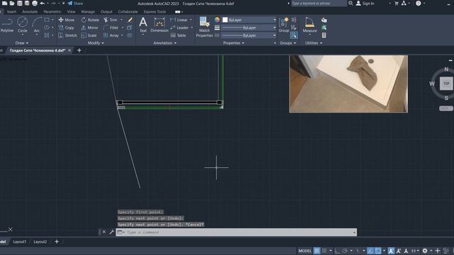The height and width of the screenshot is (255, 454).
Task: Toggle polar tracking in status bar
Action: coord(345,251)
